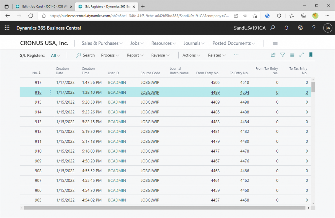335x218 pixels.
Task: Show more actions ellipsis in the toolbar
Action: point(236,55)
